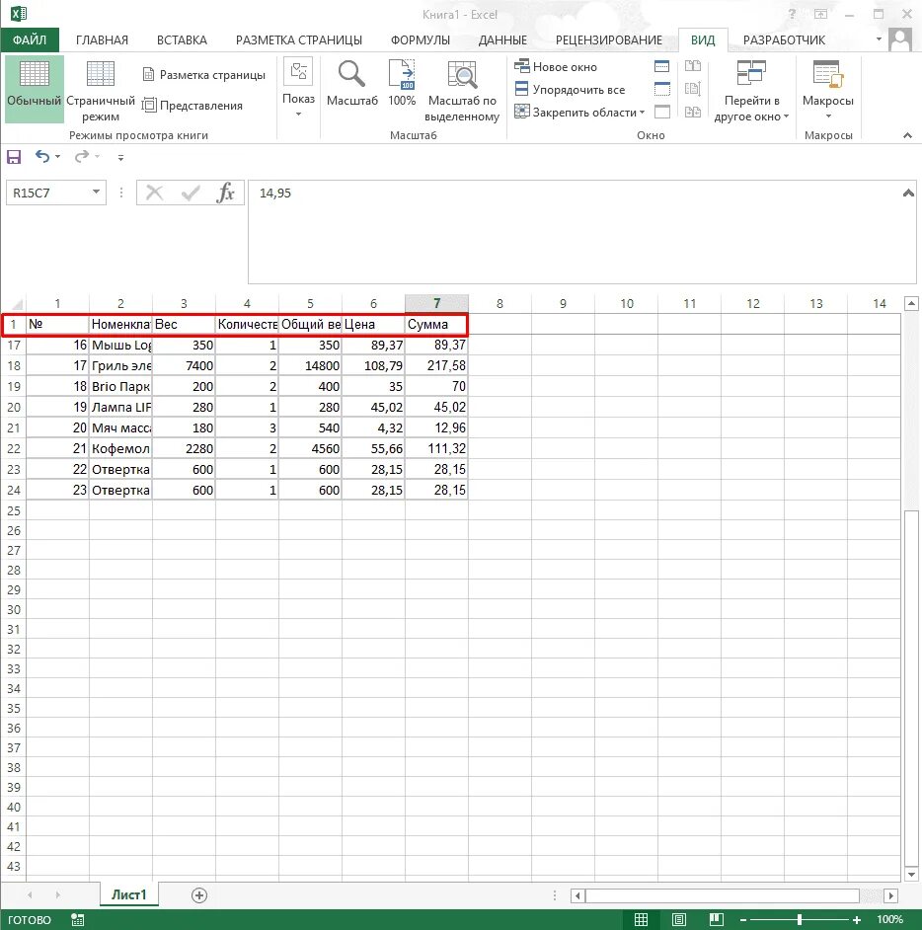922x930 pixels.
Task: Click the macro recording icon in status bar
Action: (77, 919)
